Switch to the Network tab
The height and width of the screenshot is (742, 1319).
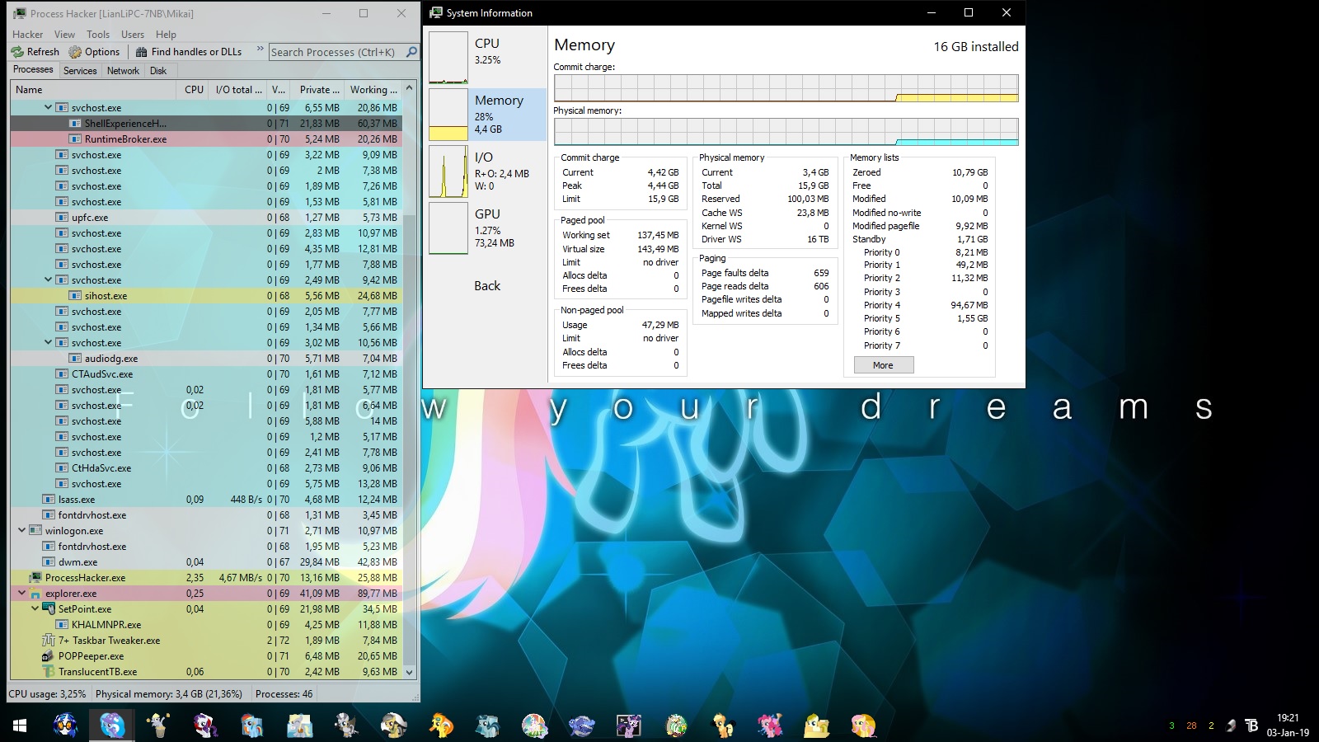[x=123, y=71]
